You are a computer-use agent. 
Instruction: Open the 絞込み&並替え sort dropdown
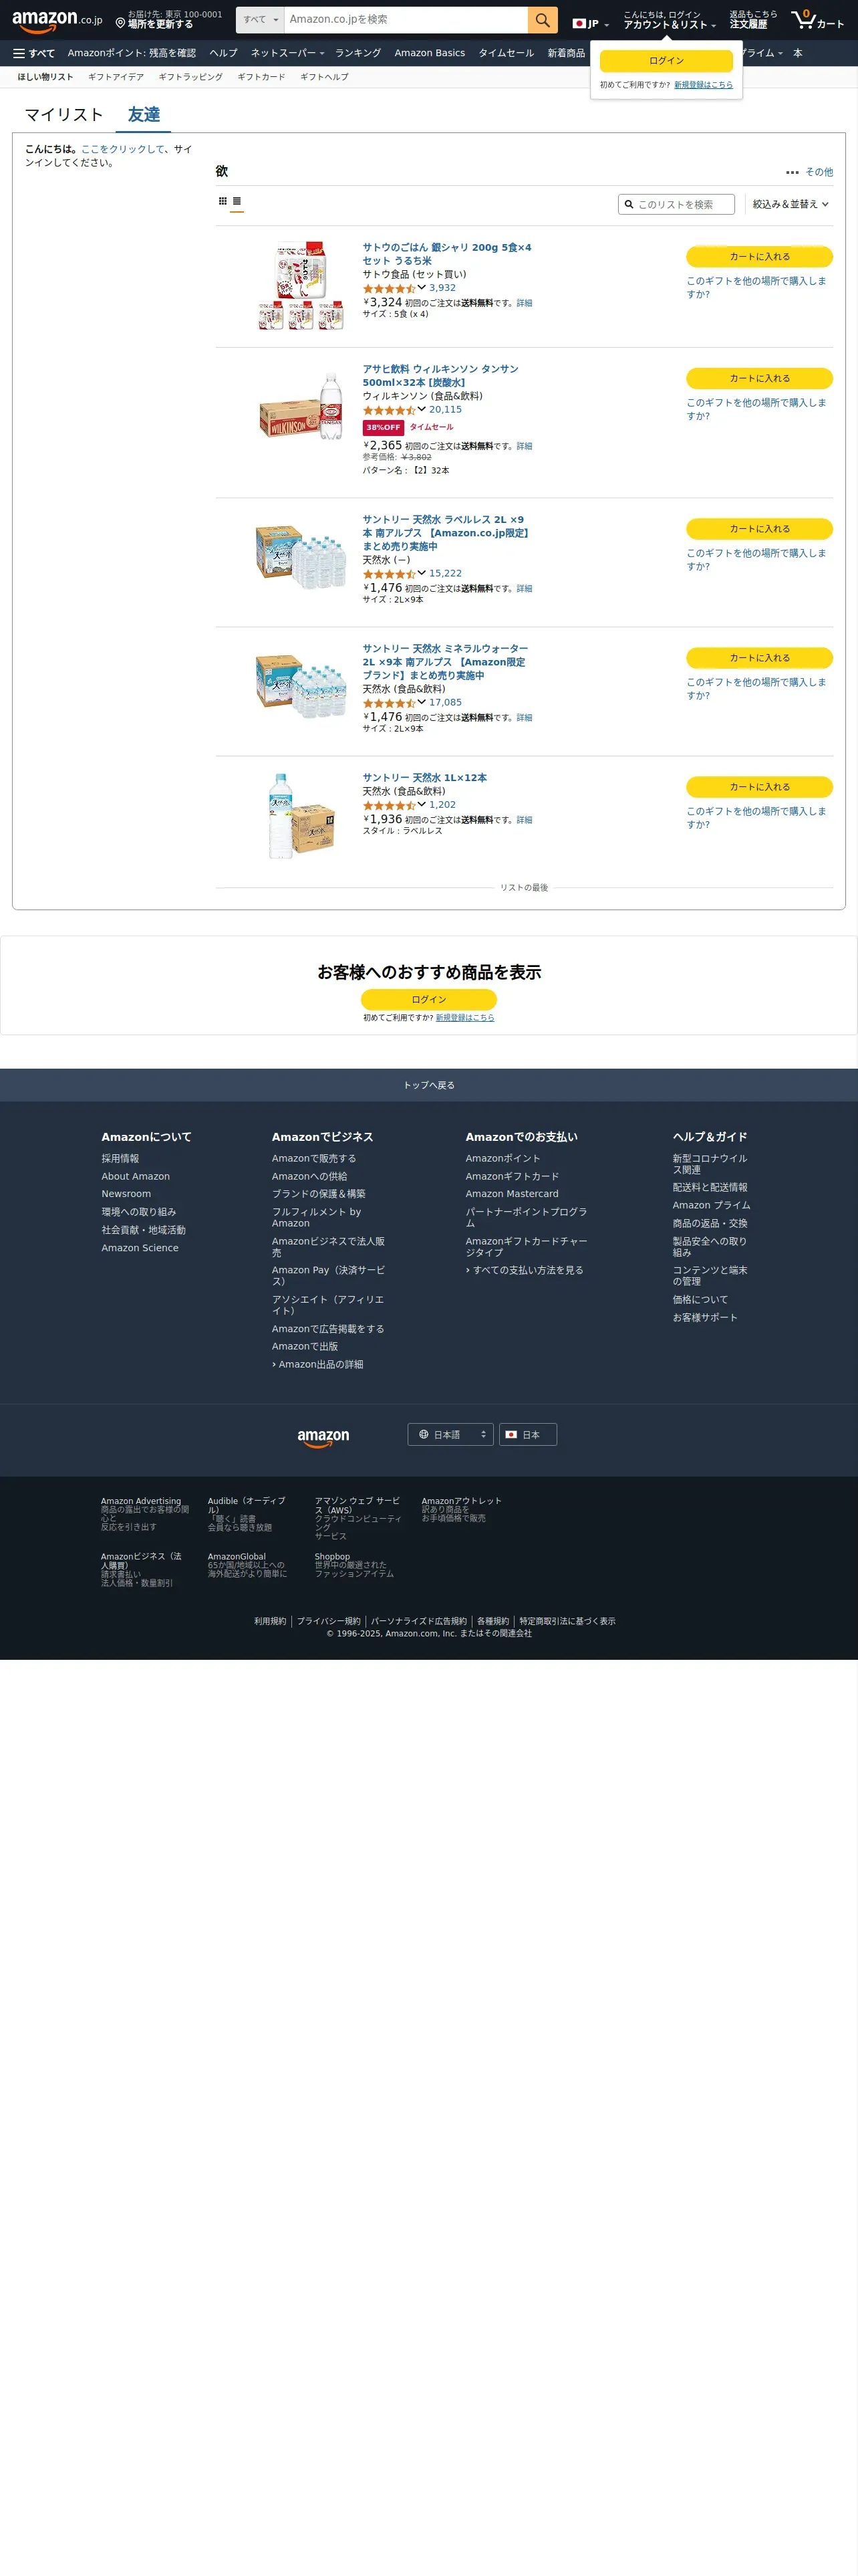tap(790, 204)
